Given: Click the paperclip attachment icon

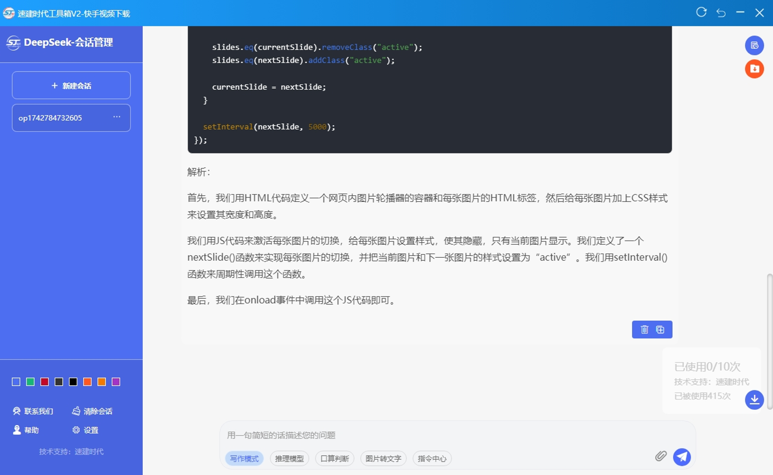Looking at the screenshot, I should pyautogui.click(x=660, y=456).
